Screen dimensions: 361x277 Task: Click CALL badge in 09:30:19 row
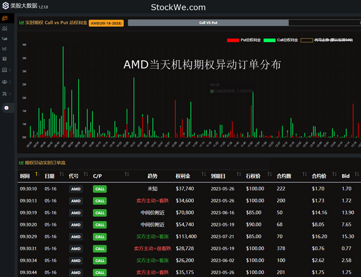(x=100, y=213)
